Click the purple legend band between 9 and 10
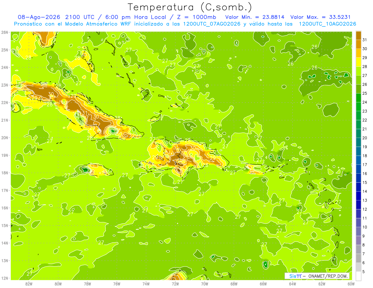Viewport: 373px width, 288px height. click(359, 231)
